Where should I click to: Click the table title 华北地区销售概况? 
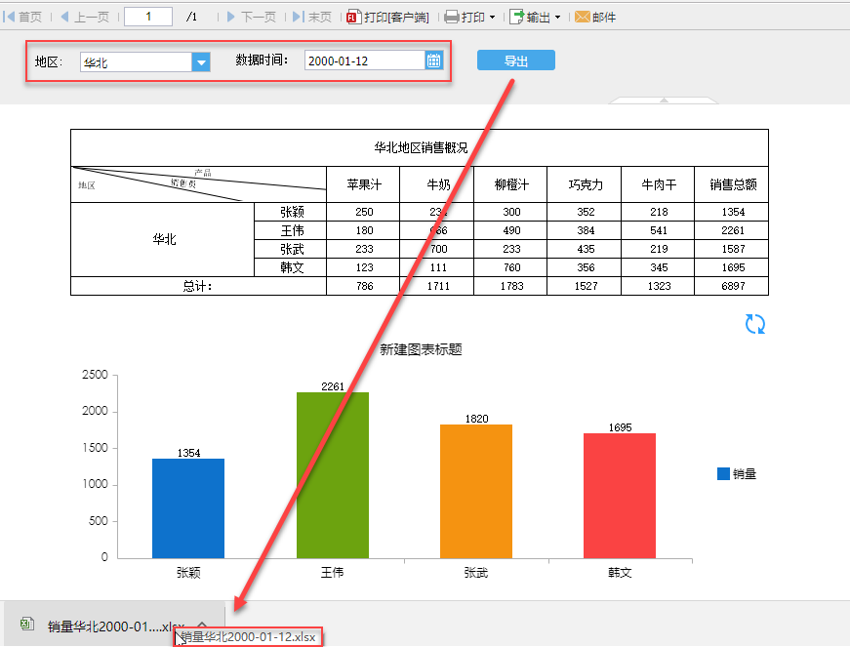pos(421,147)
